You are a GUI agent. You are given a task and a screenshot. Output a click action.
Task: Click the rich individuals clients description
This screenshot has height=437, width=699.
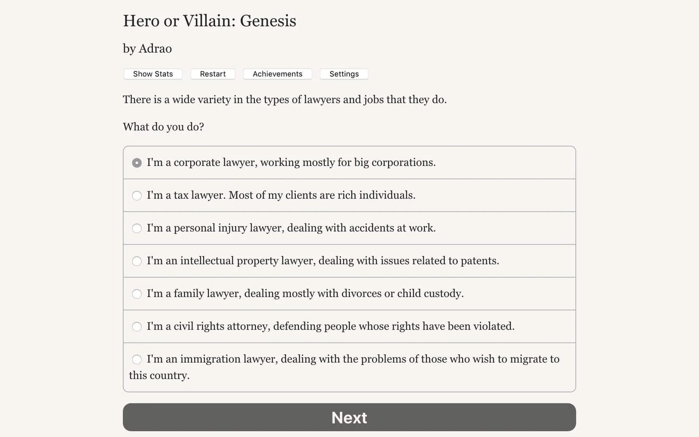pyautogui.click(x=281, y=195)
